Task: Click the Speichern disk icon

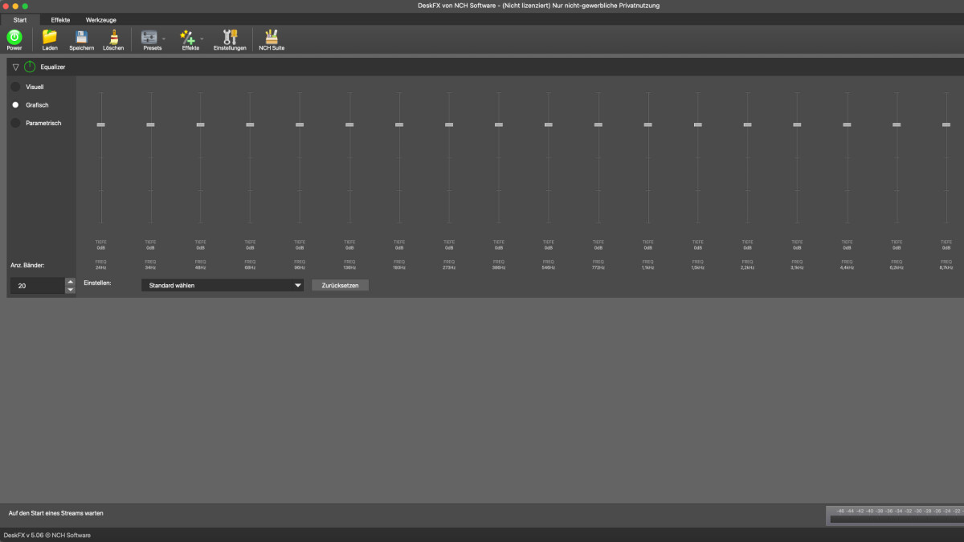Action: click(x=81, y=37)
